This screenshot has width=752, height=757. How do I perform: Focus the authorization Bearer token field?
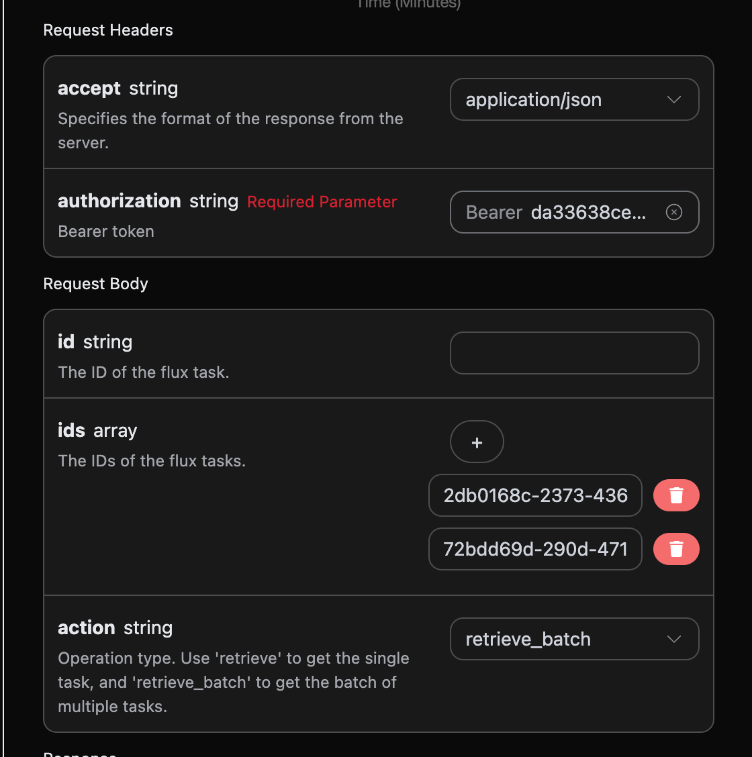(588, 213)
